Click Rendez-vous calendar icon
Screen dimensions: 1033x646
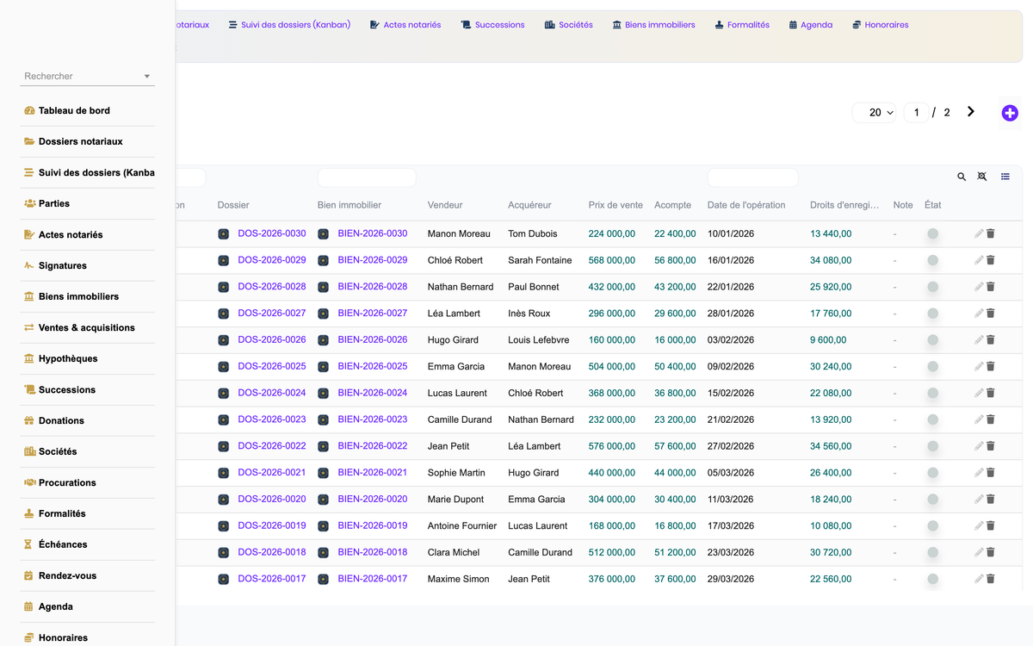[29, 575]
